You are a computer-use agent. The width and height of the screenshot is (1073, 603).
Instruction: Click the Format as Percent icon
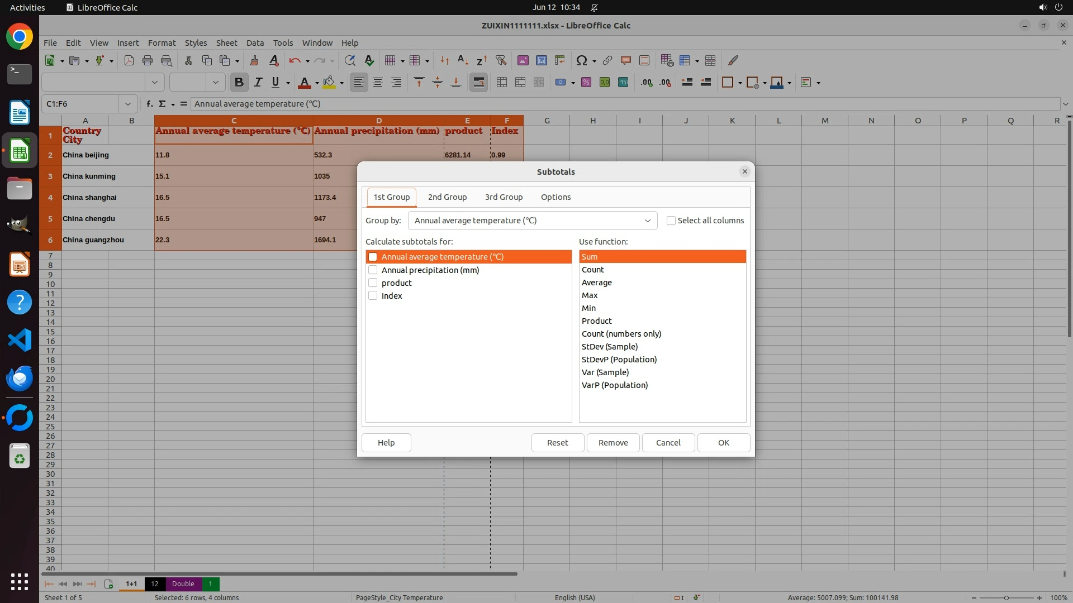coord(586,83)
